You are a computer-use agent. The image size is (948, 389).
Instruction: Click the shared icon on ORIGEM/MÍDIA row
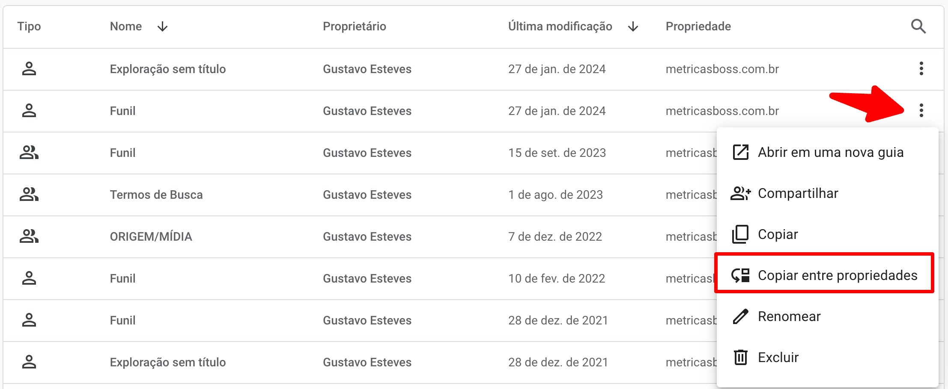click(29, 236)
